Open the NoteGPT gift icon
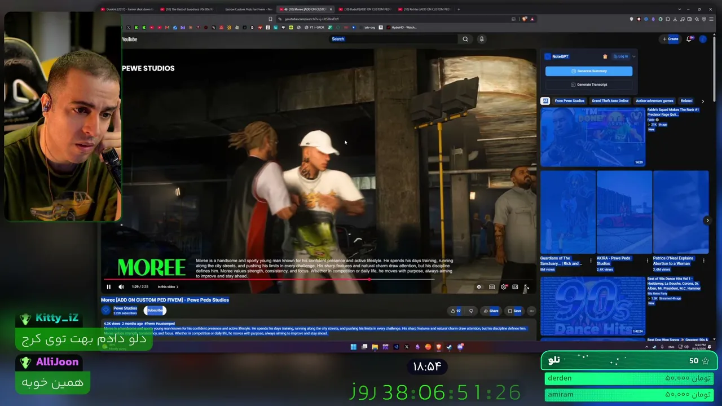The image size is (722, 406). click(x=605, y=56)
